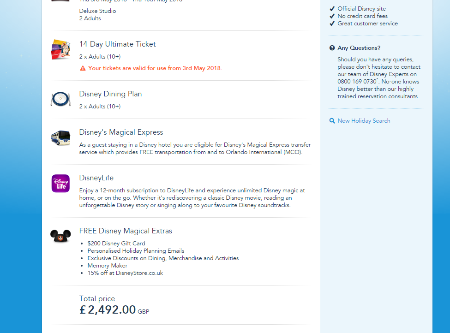Click the 14-Day Ultimate Ticket heading
This screenshot has width=450, height=333.
coord(117,44)
